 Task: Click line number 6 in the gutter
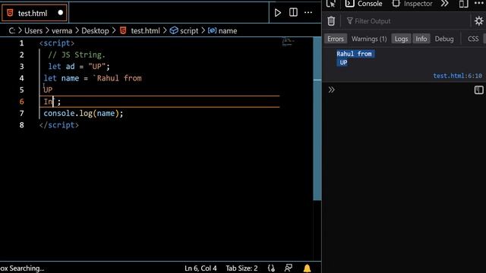pyautogui.click(x=21, y=102)
